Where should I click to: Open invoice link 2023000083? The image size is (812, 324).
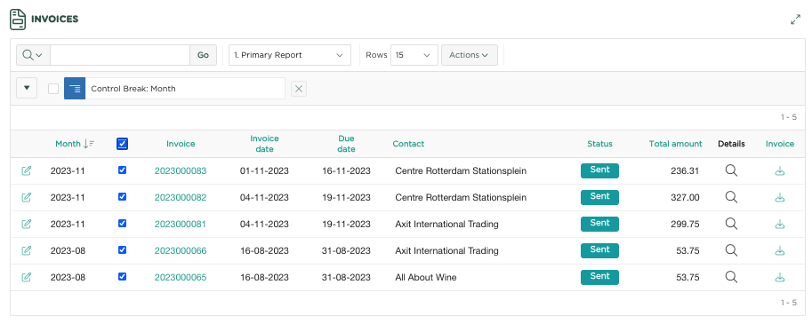181,170
